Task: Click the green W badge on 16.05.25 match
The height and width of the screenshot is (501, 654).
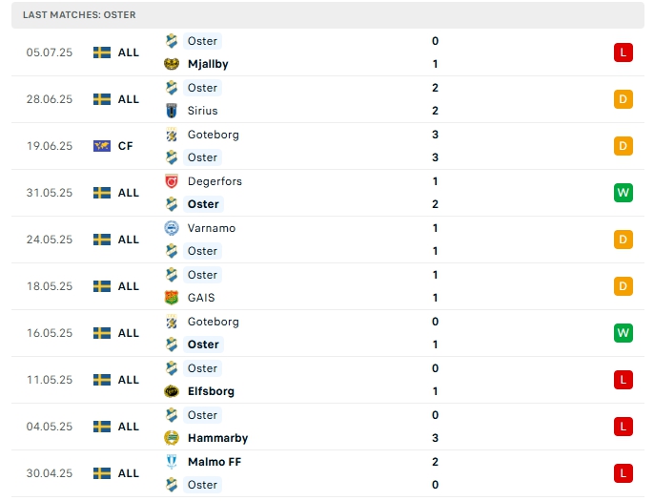Action: (623, 333)
